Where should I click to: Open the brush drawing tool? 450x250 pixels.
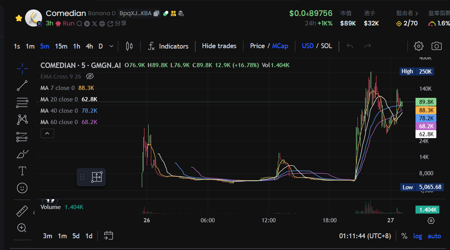22,154
